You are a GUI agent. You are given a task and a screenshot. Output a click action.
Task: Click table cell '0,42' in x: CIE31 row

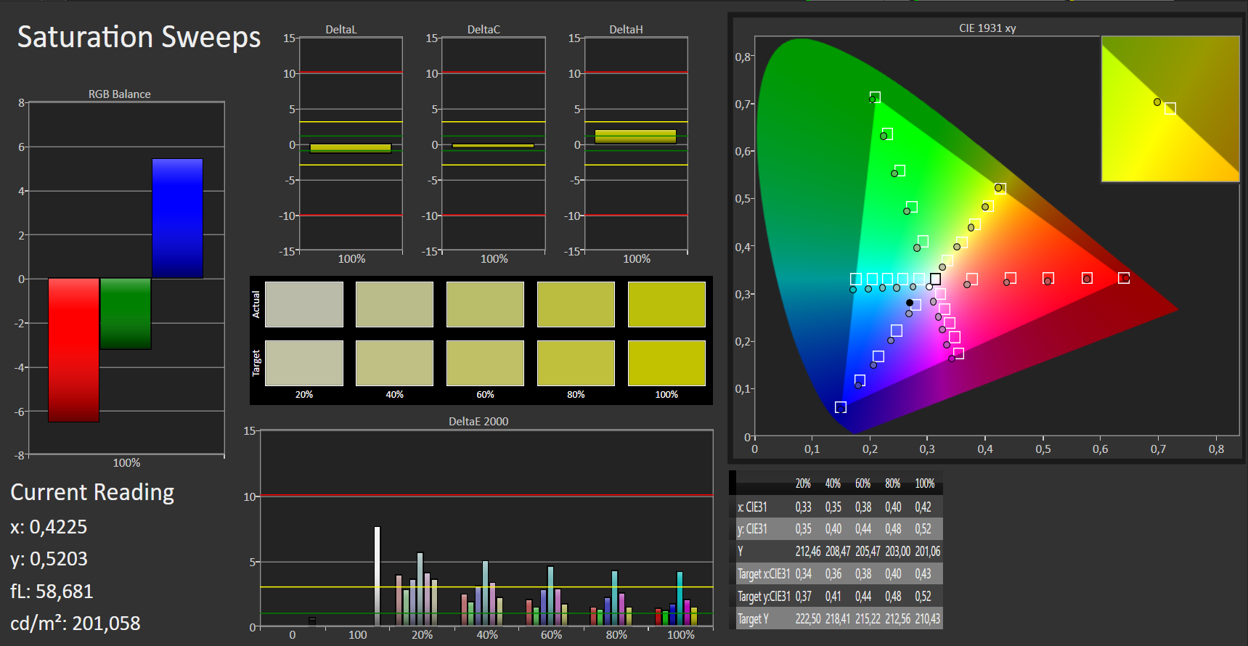923,507
